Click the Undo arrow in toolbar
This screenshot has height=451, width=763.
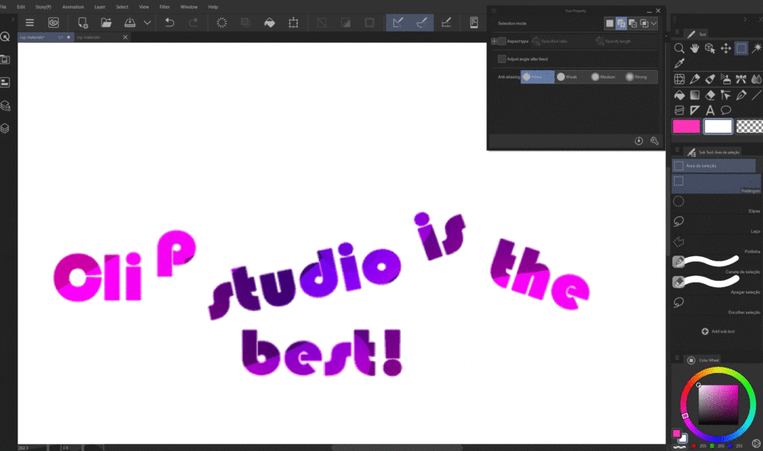coord(169,23)
